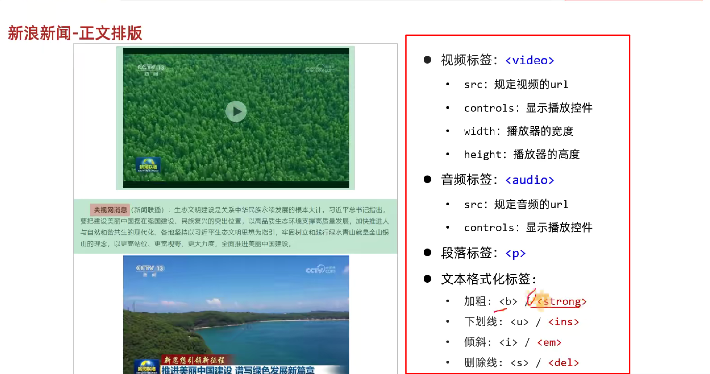Image resolution: width=710 pixels, height=374 pixels.
Task: Click the blue <audio> tag text
Action: point(530,180)
